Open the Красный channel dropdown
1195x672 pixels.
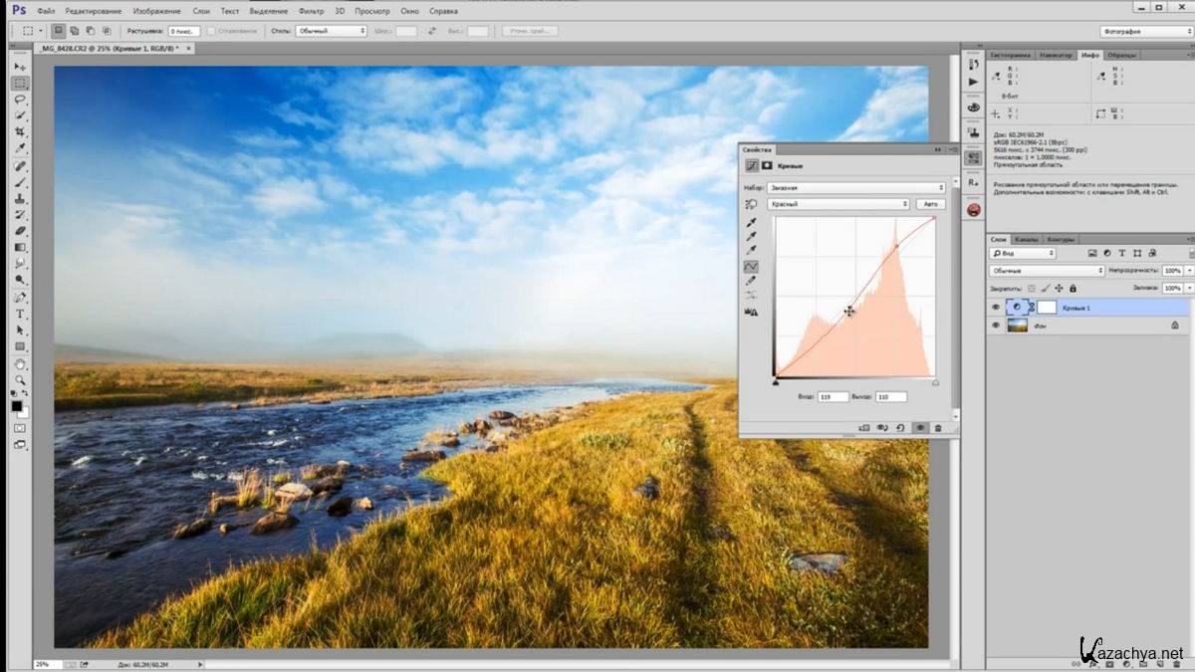[839, 204]
